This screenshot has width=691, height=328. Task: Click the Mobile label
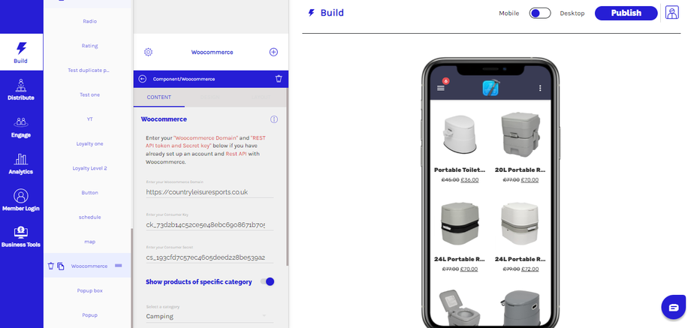coord(509,14)
